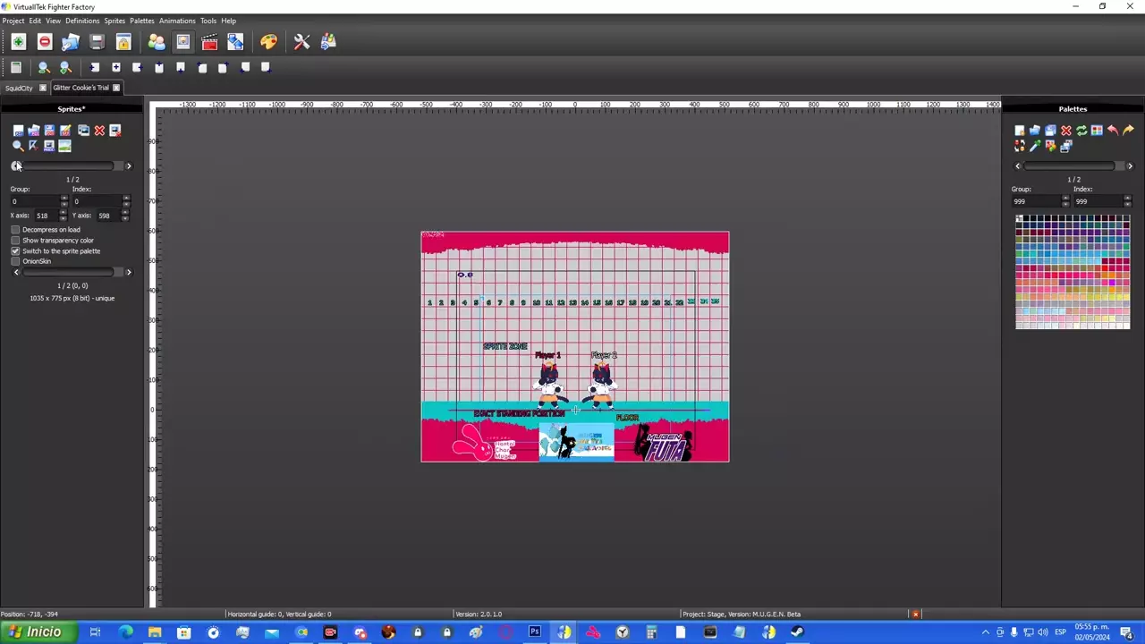Increment the palette Group spinner

1064,199
